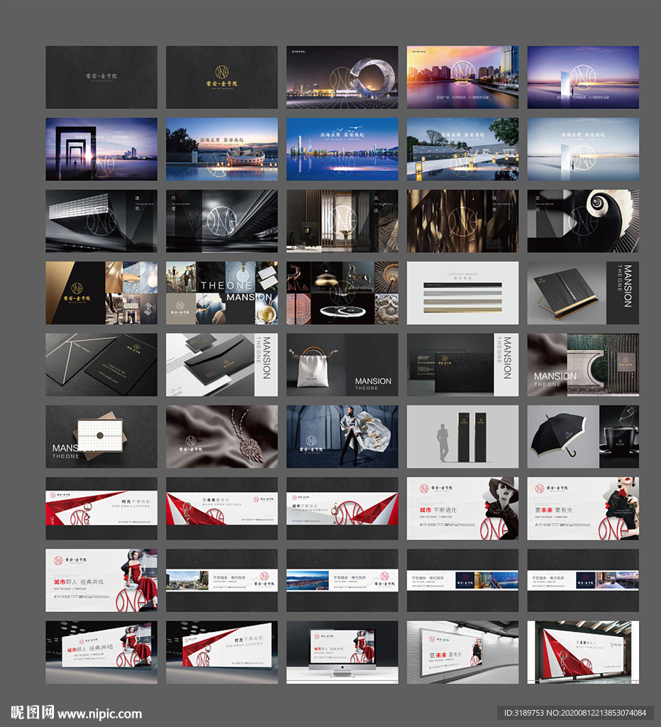Image resolution: width=661 pixels, height=727 pixels.
Task: Select the bus shelter red ad mockup
Action: [583, 652]
